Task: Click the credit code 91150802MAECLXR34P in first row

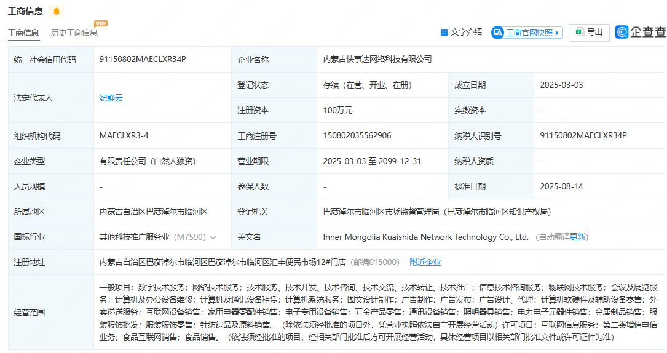Action: tap(143, 59)
